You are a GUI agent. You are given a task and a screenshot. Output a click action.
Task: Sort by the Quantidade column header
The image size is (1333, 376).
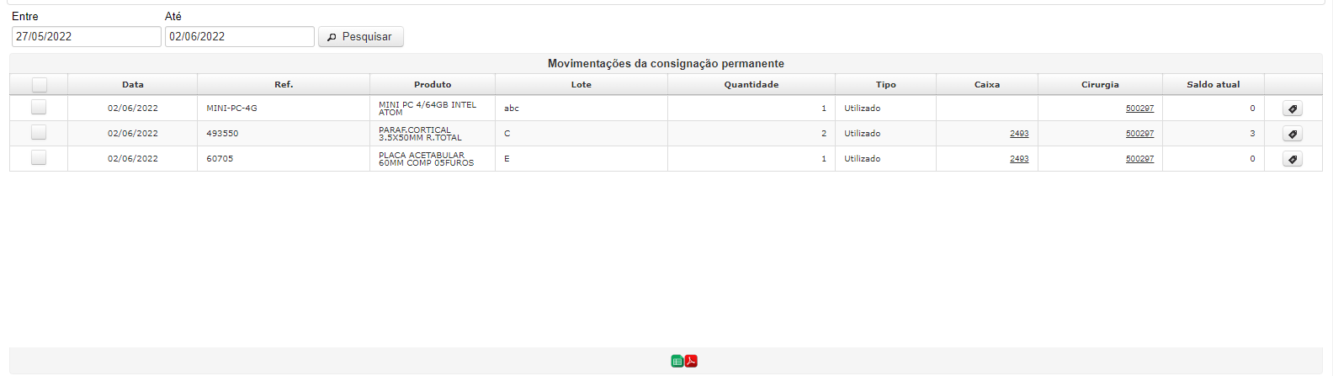point(751,85)
